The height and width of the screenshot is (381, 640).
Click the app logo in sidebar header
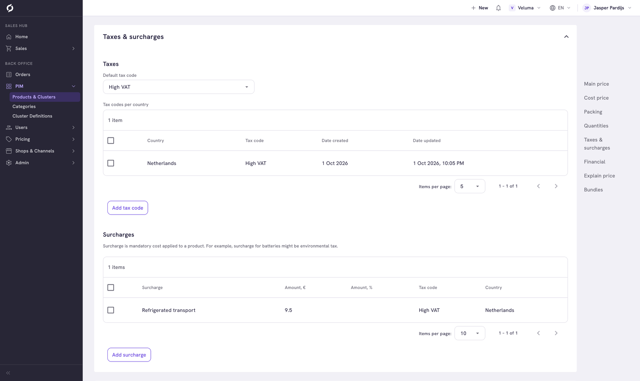click(10, 8)
